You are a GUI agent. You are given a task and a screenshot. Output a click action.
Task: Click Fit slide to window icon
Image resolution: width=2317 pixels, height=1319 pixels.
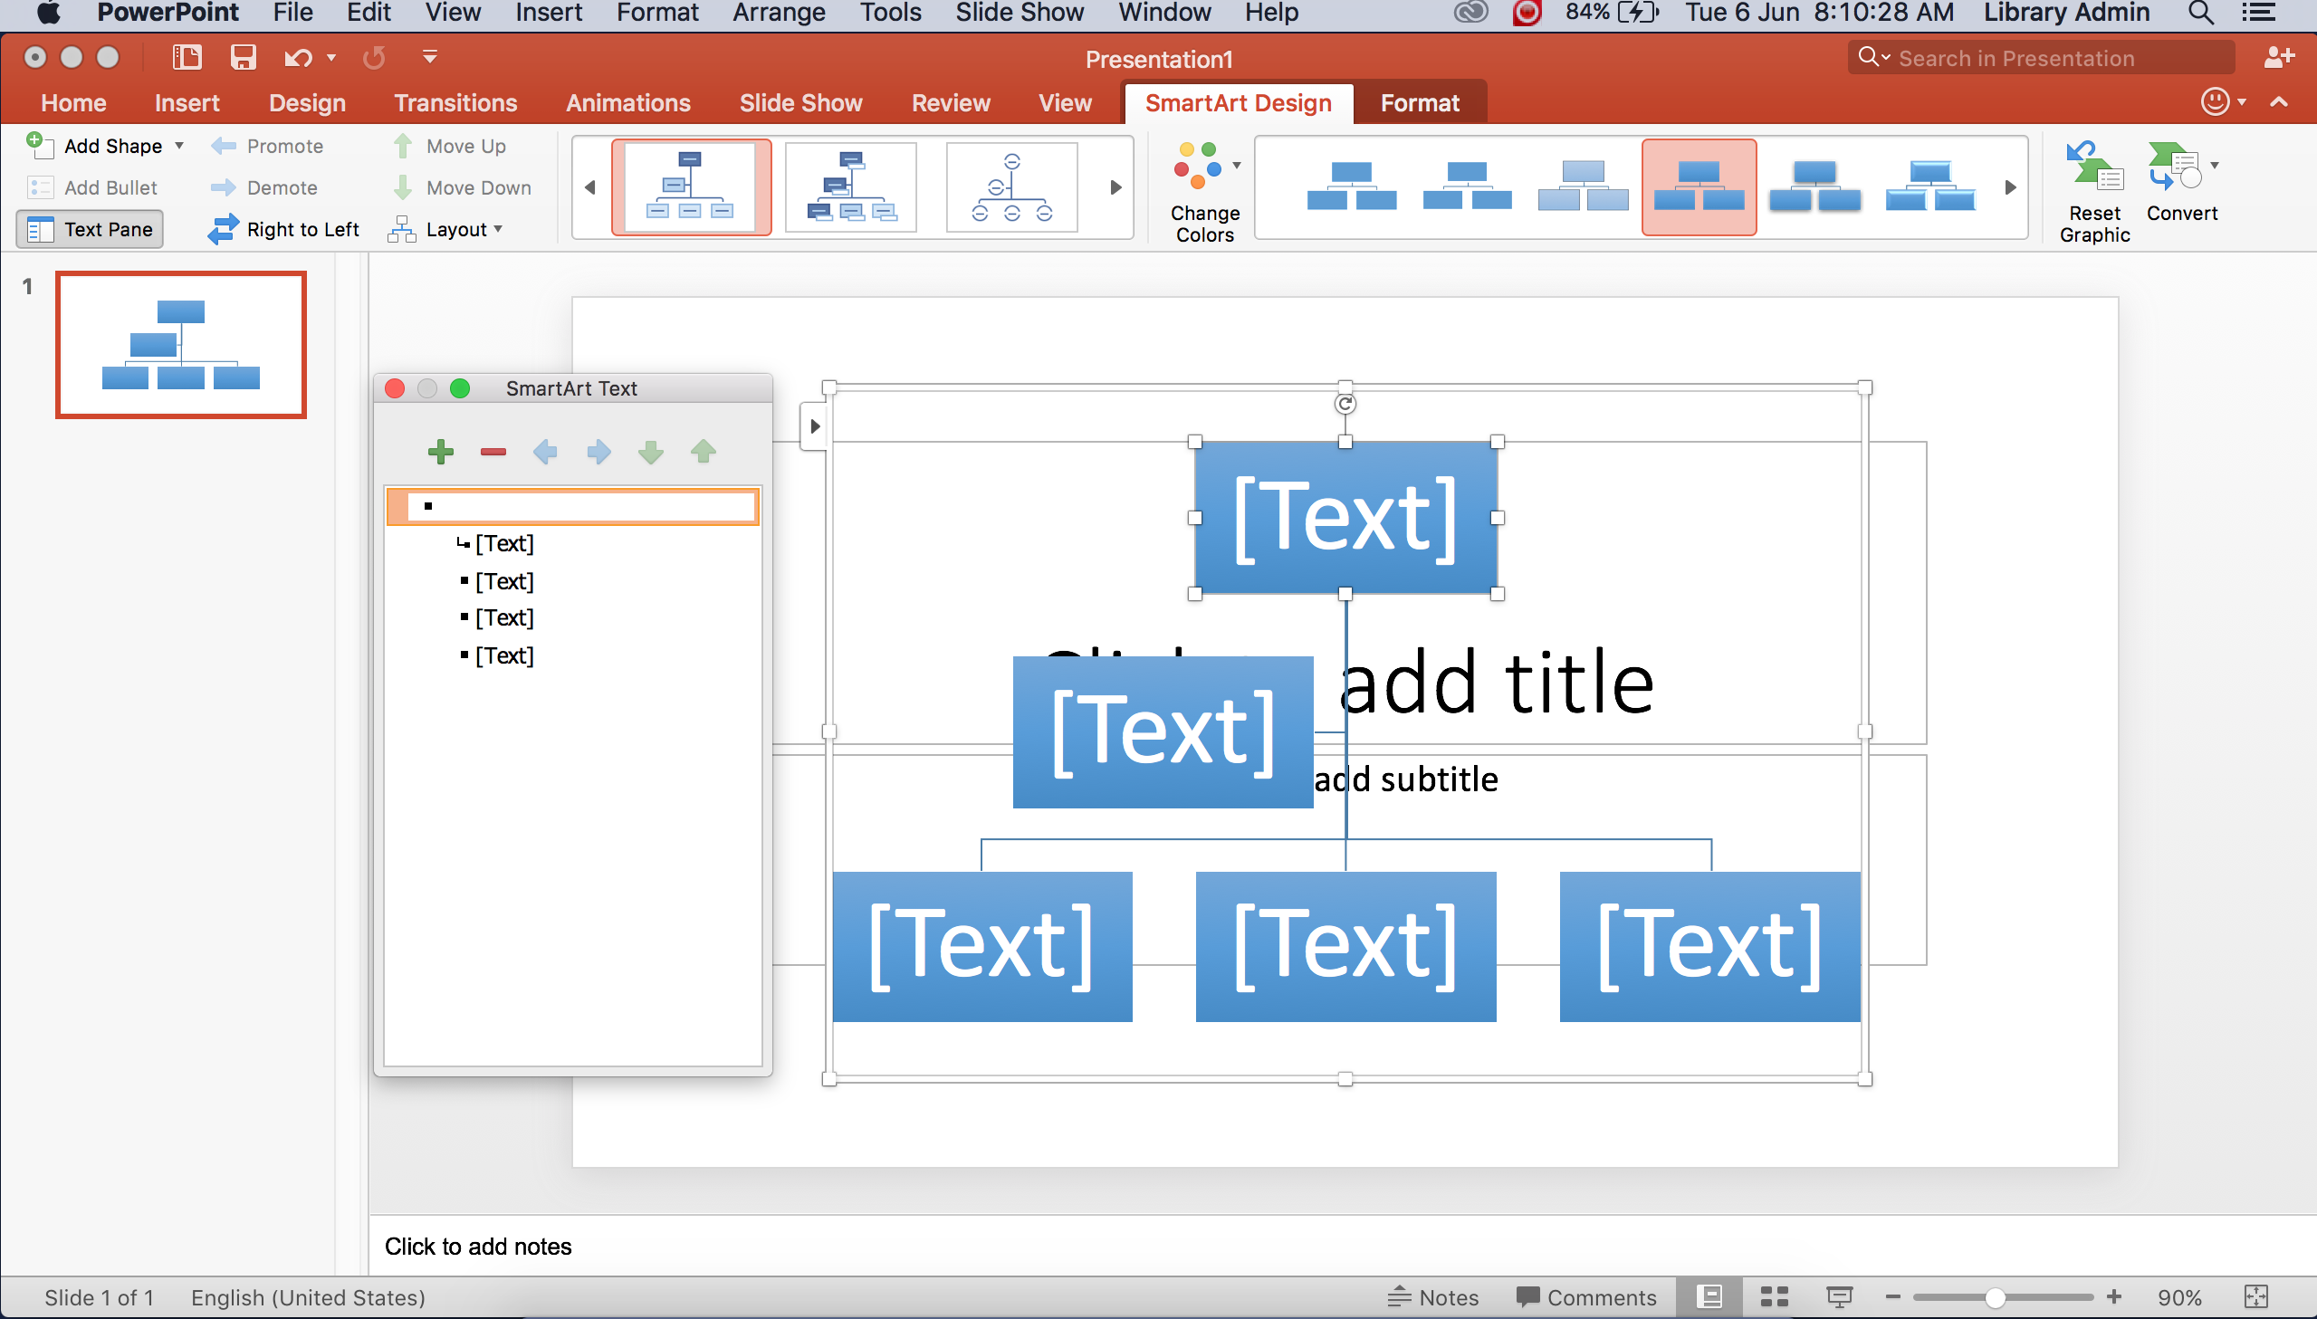2255,1297
